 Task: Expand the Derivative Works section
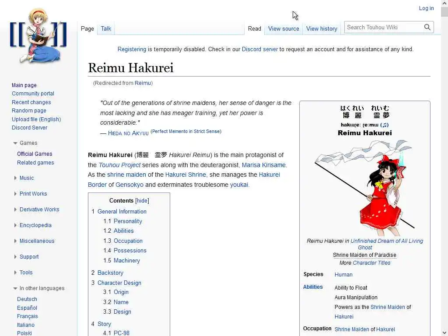click(15, 210)
